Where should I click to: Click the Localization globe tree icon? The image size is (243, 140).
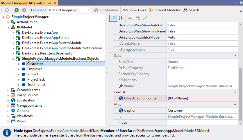pyautogui.click(x=13, y=100)
